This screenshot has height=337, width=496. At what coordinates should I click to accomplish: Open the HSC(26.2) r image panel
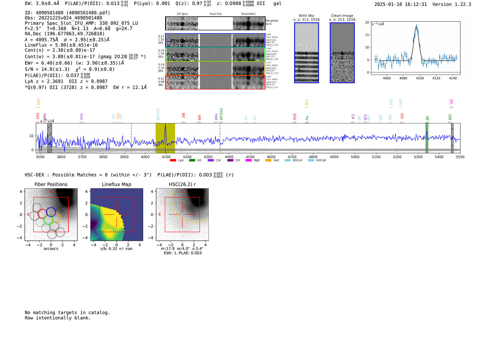pos(182,215)
